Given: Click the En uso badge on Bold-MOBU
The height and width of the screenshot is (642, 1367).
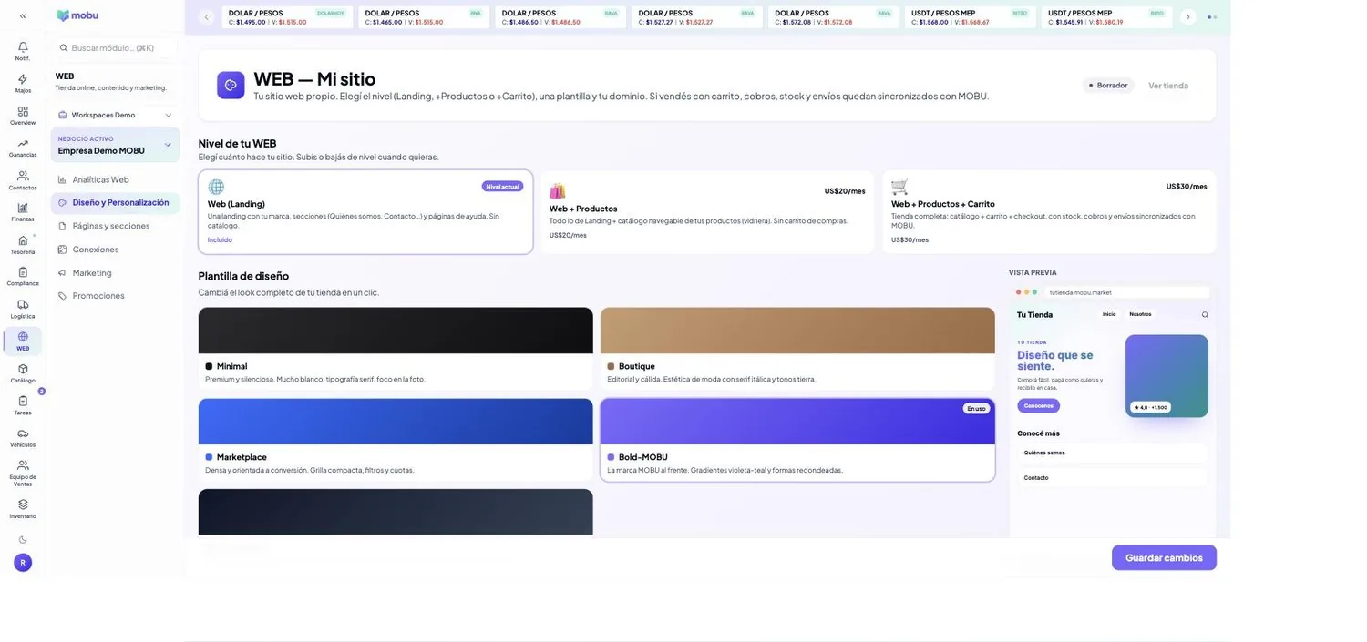Looking at the screenshot, I should click(976, 409).
